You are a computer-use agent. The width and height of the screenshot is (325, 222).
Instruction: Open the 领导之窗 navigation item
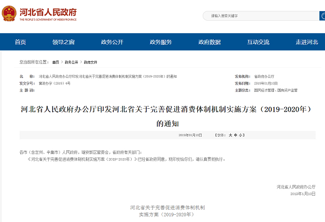(x=63, y=42)
